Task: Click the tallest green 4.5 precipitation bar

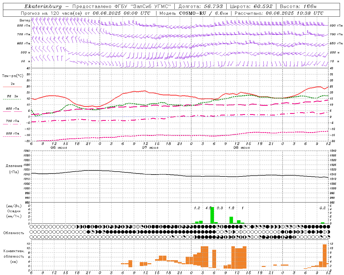Action: [212, 215]
